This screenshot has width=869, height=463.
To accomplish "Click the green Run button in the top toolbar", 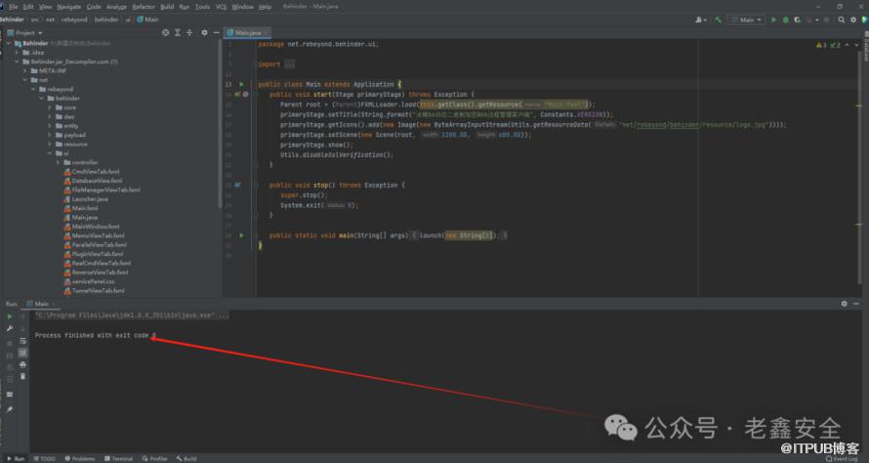I will click(x=774, y=20).
